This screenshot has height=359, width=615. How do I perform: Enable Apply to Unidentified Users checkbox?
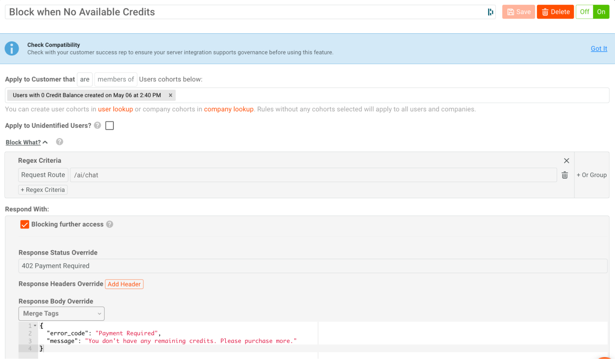point(110,126)
